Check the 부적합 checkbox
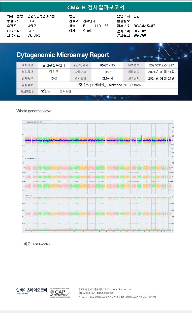The width and height of the screenshot is (192, 313). tap(61, 91)
